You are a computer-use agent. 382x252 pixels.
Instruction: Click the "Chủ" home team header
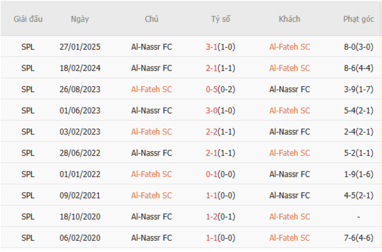[x=152, y=19]
